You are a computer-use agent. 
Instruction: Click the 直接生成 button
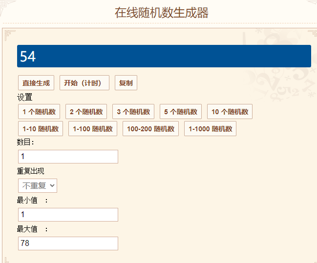[36, 83]
